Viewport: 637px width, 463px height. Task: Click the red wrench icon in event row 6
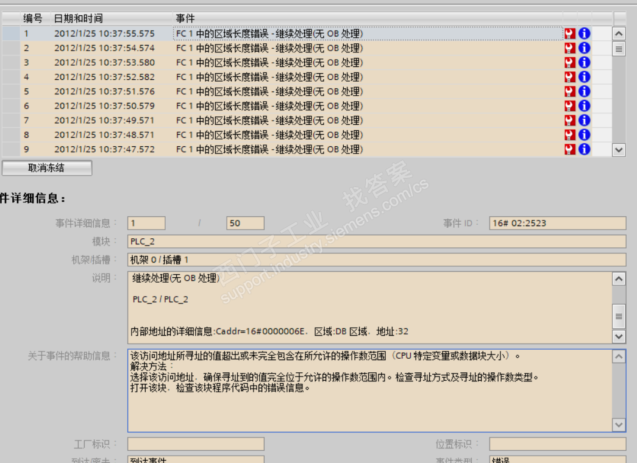pyautogui.click(x=570, y=106)
